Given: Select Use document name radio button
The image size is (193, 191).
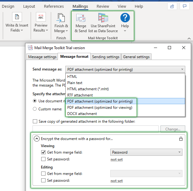Looking at the screenshot, I should point(35,101).
